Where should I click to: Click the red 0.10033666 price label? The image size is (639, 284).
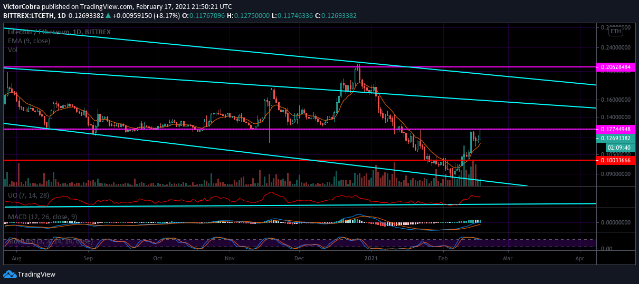[615, 160]
